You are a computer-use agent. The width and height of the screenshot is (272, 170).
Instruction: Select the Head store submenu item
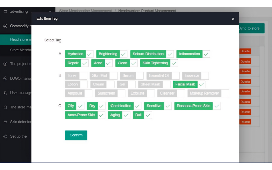tap(16, 39)
